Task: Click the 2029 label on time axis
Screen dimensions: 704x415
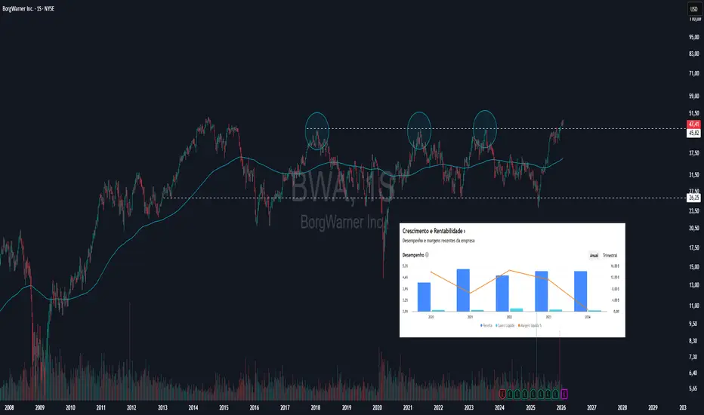Action: pyautogui.click(x=653, y=407)
